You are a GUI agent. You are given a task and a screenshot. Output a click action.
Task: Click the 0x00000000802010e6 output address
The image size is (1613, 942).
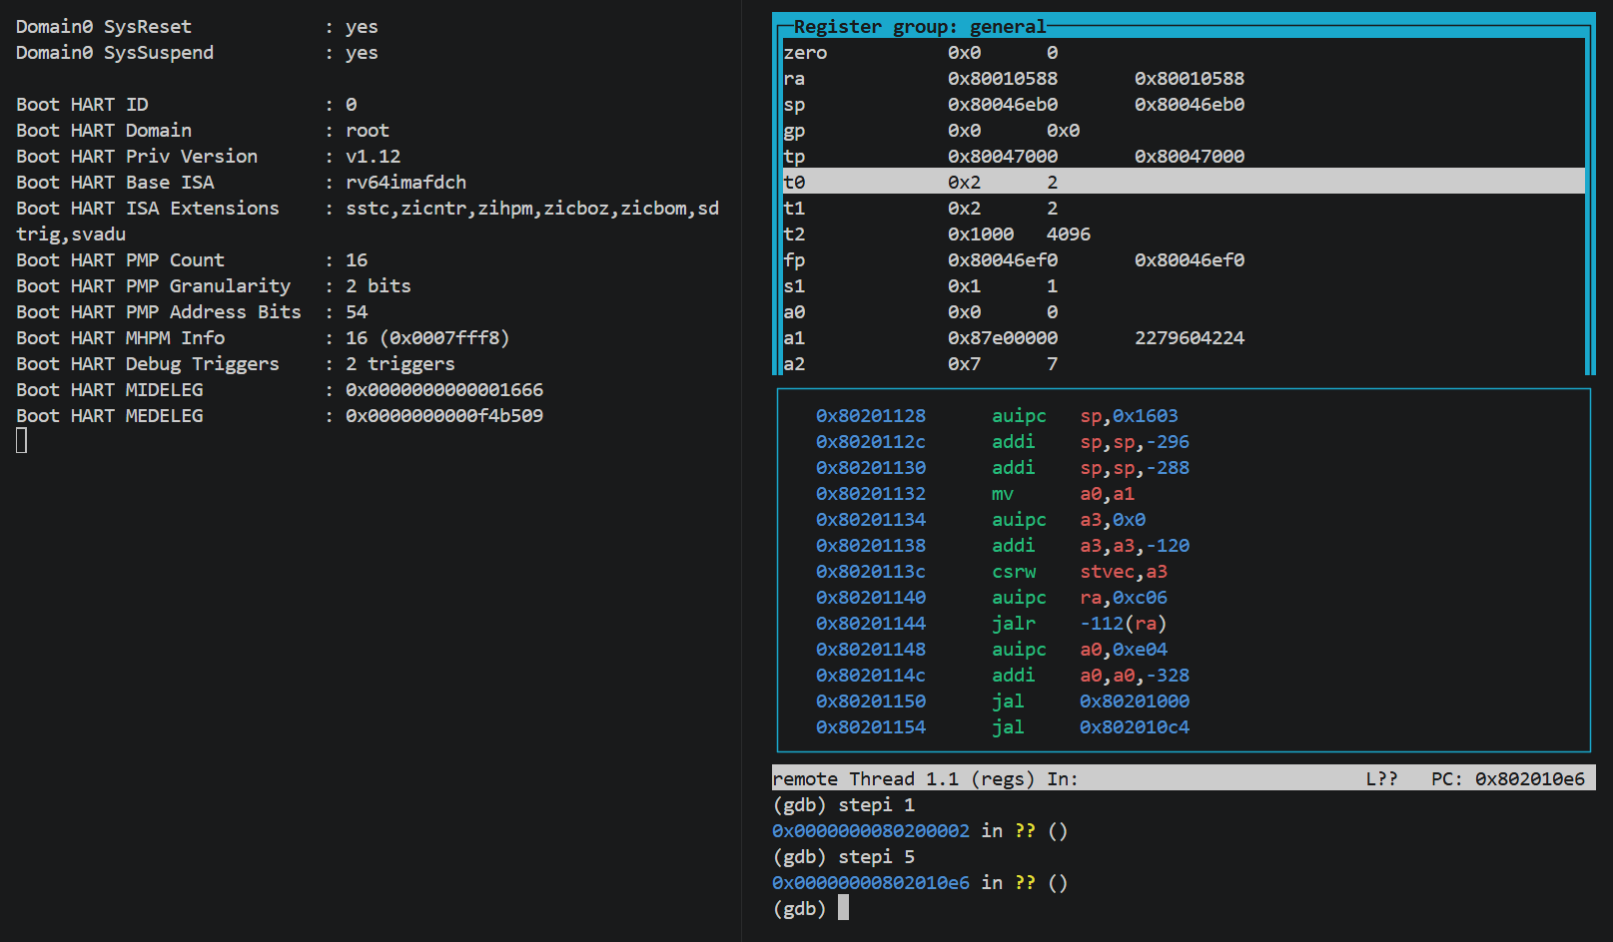pos(870,882)
